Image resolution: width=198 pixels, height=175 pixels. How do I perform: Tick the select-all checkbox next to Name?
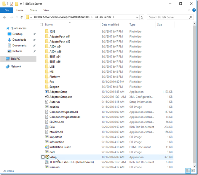click(41, 25)
